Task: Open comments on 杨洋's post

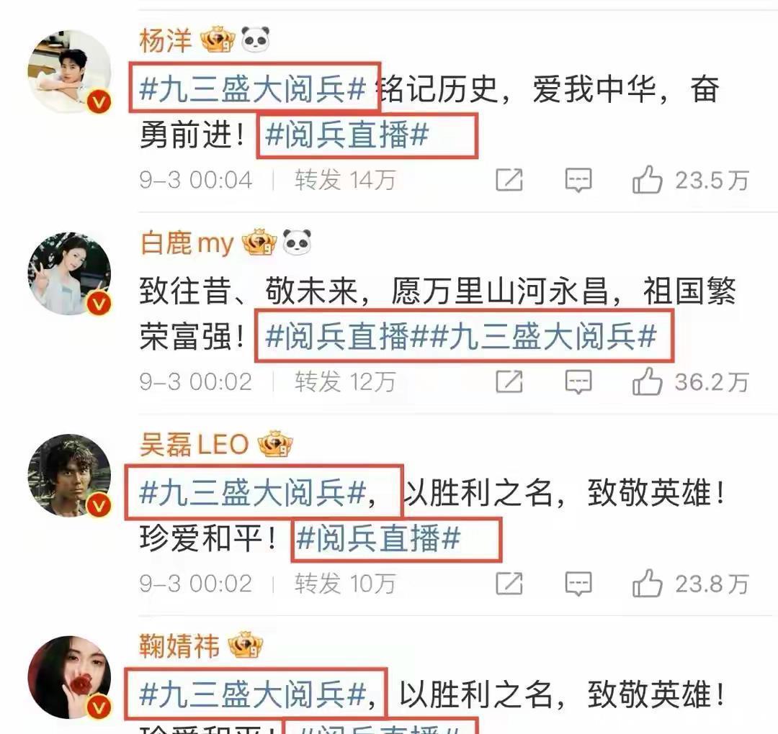Action: click(x=578, y=180)
